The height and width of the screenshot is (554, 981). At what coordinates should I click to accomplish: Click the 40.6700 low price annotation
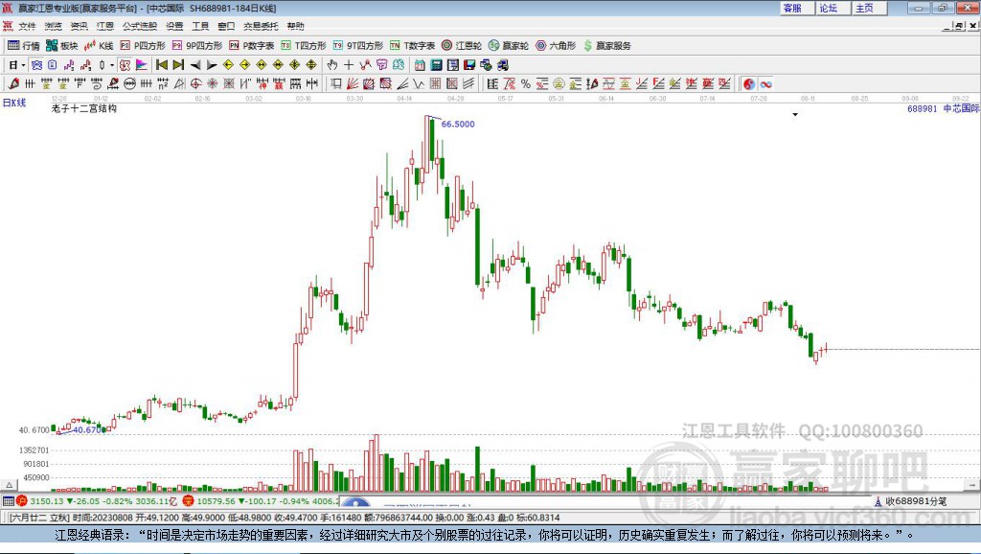tap(89, 429)
